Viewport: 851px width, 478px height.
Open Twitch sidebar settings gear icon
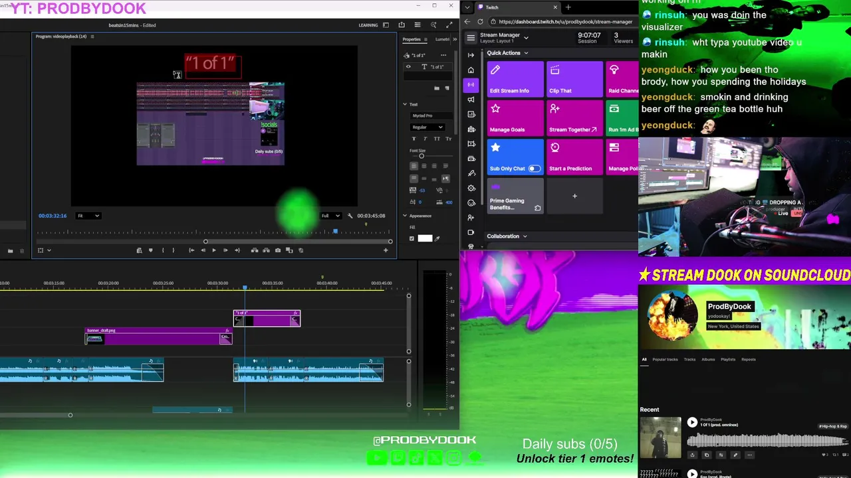coord(471,188)
